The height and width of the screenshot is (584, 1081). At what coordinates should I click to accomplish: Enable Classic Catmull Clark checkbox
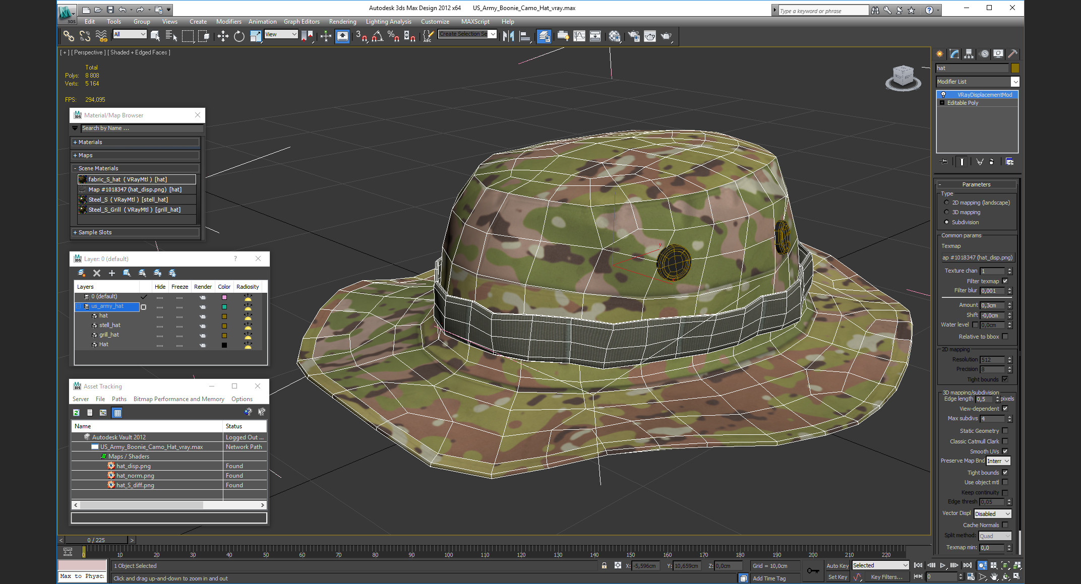1005,441
